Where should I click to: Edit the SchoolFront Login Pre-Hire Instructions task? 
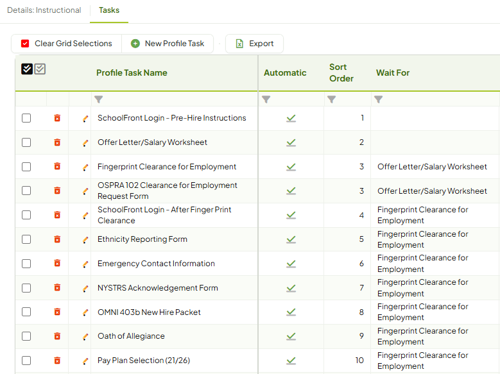point(85,119)
